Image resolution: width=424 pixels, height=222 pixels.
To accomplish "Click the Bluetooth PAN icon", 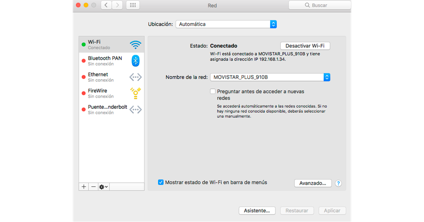I will tap(135, 61).
